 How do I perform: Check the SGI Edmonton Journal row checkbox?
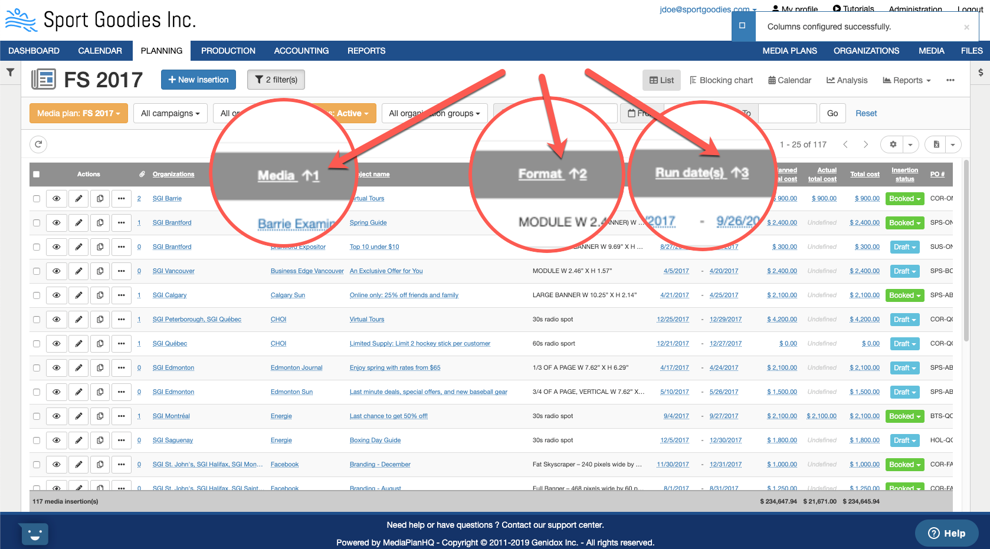[x=37, y=368]
